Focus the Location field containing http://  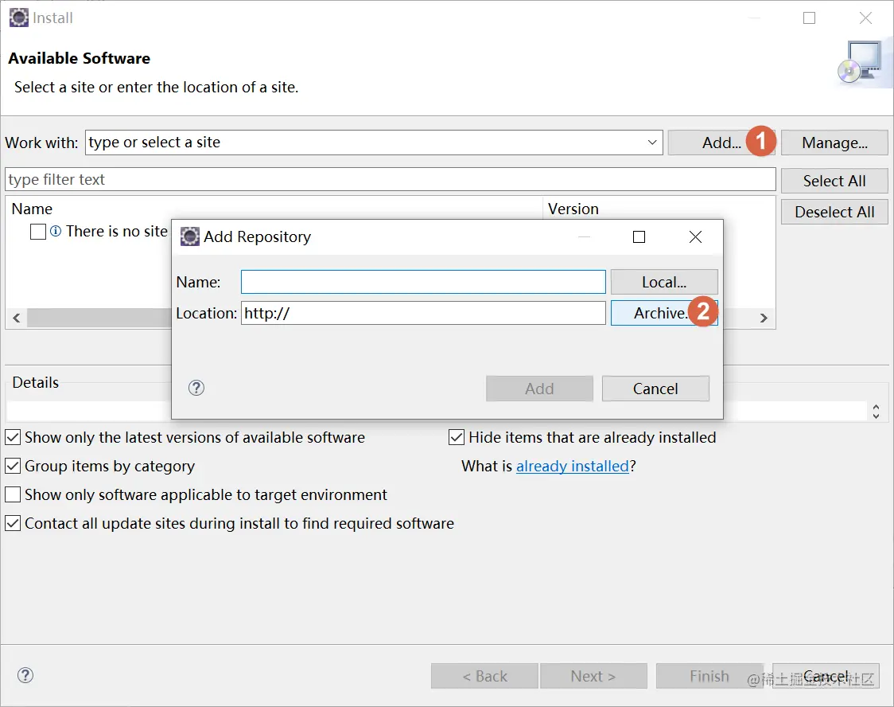click(x=423, y=313)
